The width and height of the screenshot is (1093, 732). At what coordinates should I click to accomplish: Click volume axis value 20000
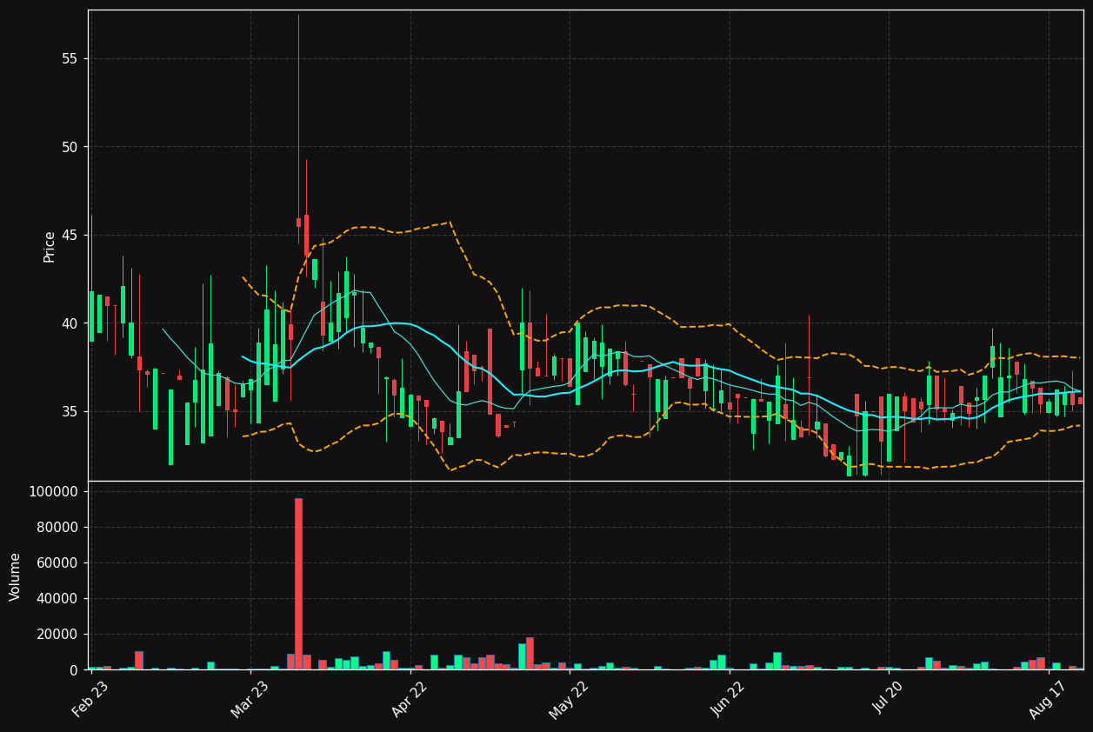(x=57, y=634)
